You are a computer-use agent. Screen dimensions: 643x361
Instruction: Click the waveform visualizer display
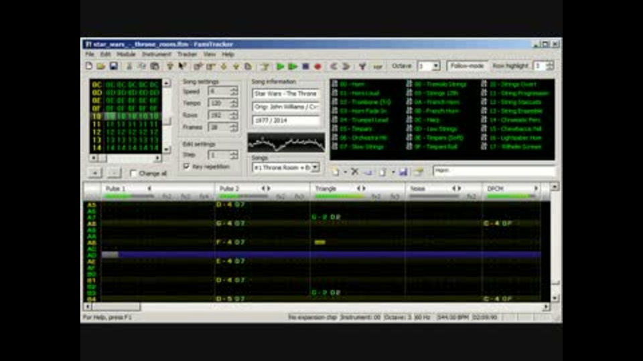pyautogui.click(x=286, y=142)
